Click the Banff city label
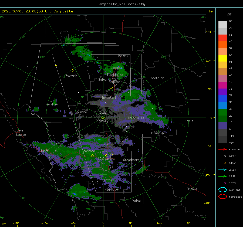Screen dimensions: 243x227 45,150
